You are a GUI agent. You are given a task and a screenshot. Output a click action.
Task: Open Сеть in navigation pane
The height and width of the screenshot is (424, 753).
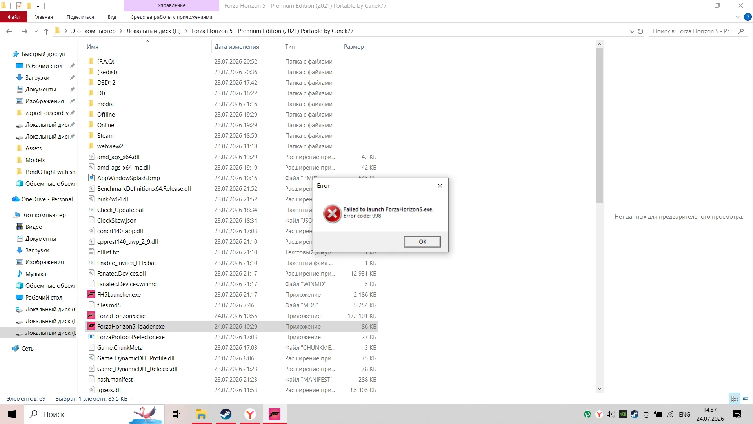click(x=27, y=349)
